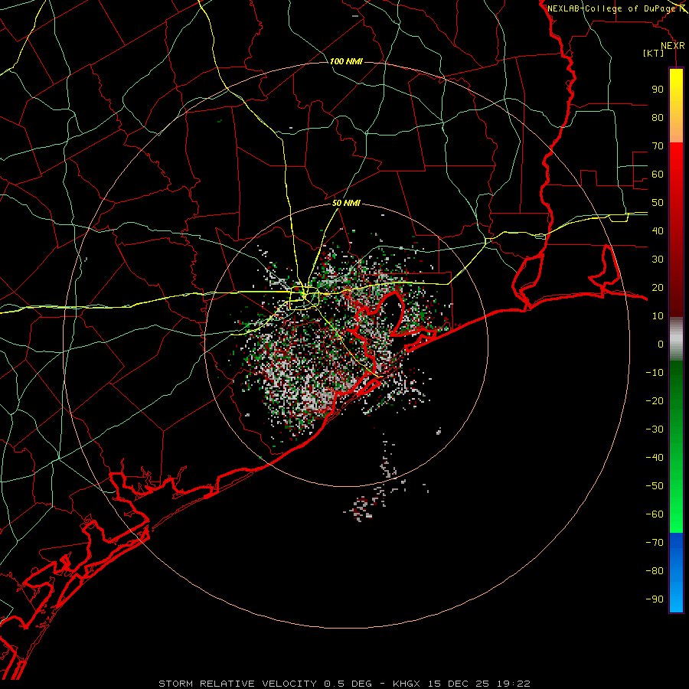
Task: Click the NEXLAB-College of DuPage credit text
Action: 612,8
